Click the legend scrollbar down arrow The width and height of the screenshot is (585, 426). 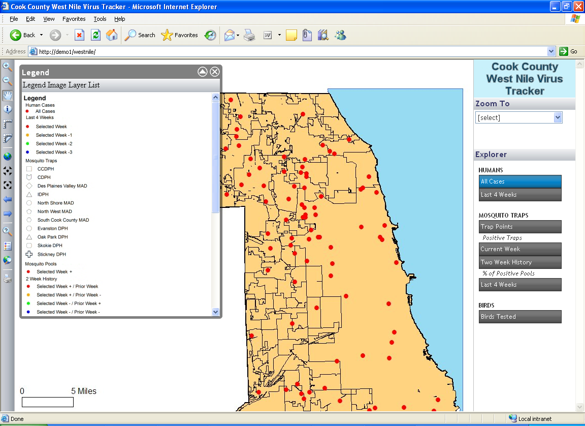coord(215,312)
